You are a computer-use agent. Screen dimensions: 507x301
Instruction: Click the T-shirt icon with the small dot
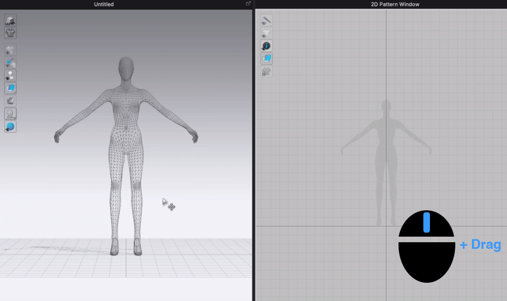[10, 33]
